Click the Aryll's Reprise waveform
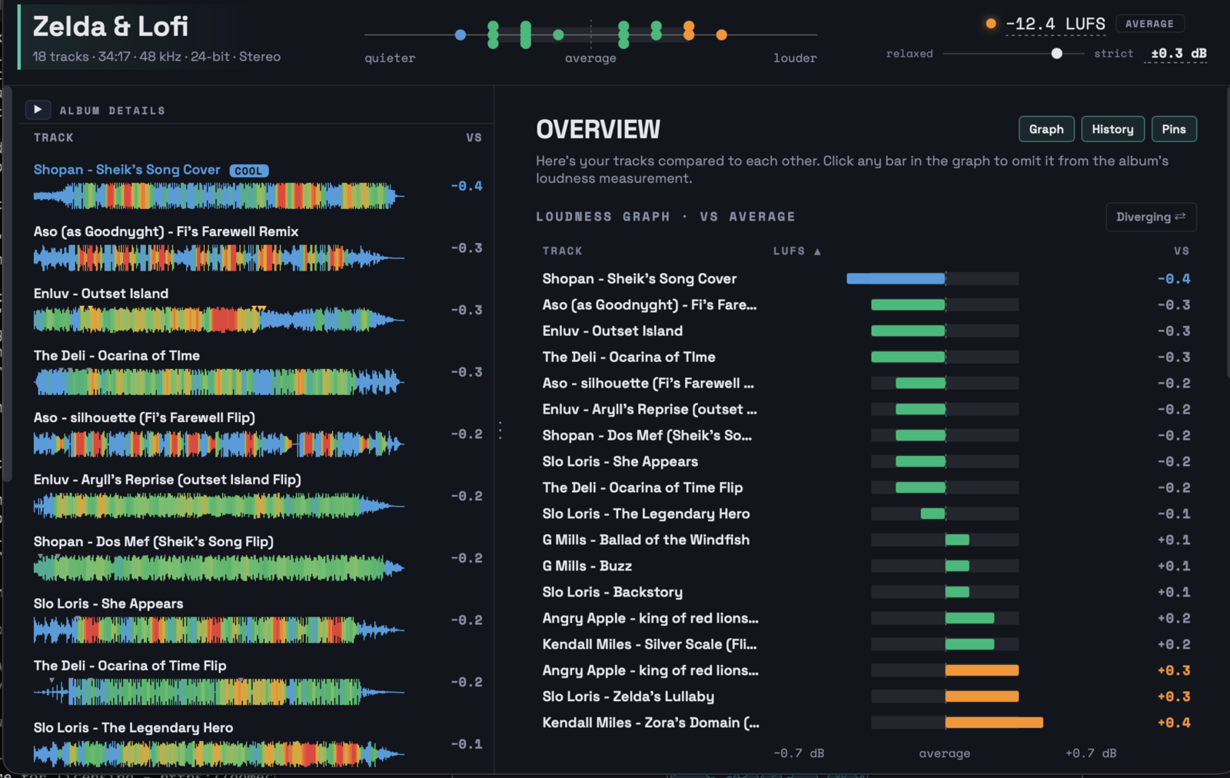The height and width of the screenshot is (778, 1230). point(218,506)
